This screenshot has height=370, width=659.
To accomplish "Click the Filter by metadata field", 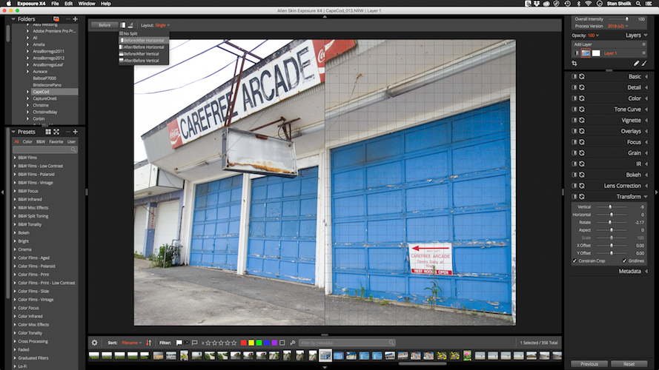I will click(347, 343).
